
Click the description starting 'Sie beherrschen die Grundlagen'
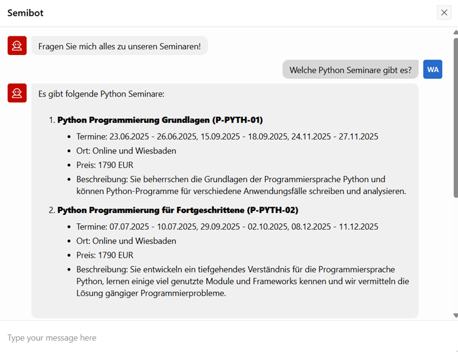point(242,185)
